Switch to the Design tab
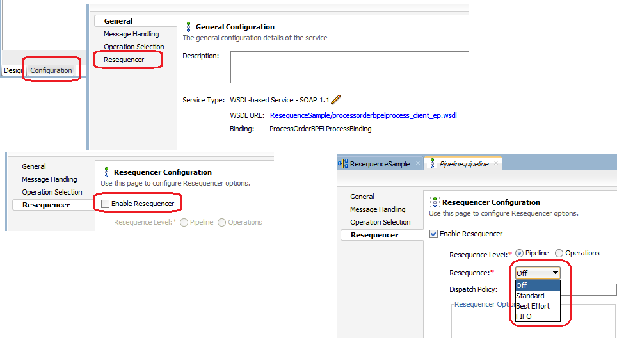Image resolution: width=617 pixels, height=338 pixels. tap(13, 70)
